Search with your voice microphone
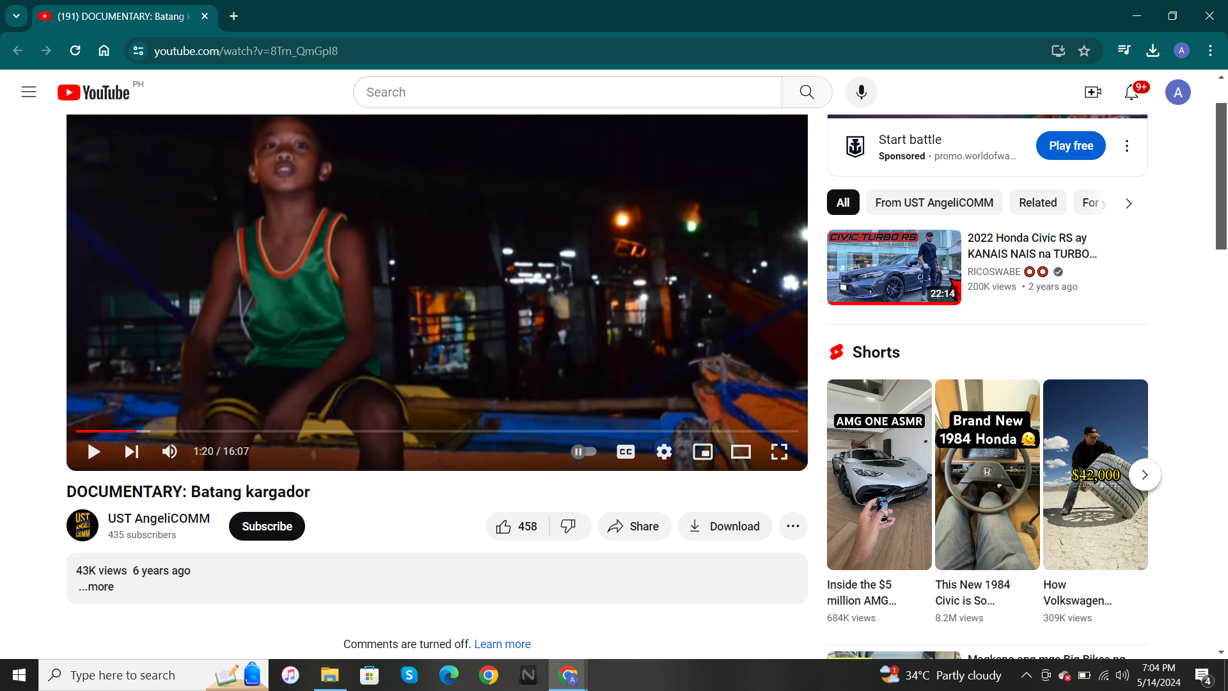 (861, 92)
